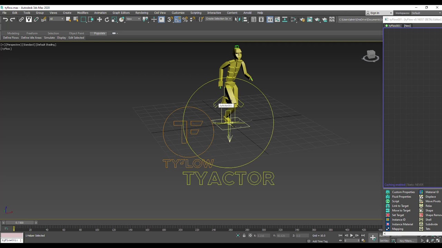Choose the Select Object tool
The width and height of the screenshot is (442, 248).
tap(68, 20)
